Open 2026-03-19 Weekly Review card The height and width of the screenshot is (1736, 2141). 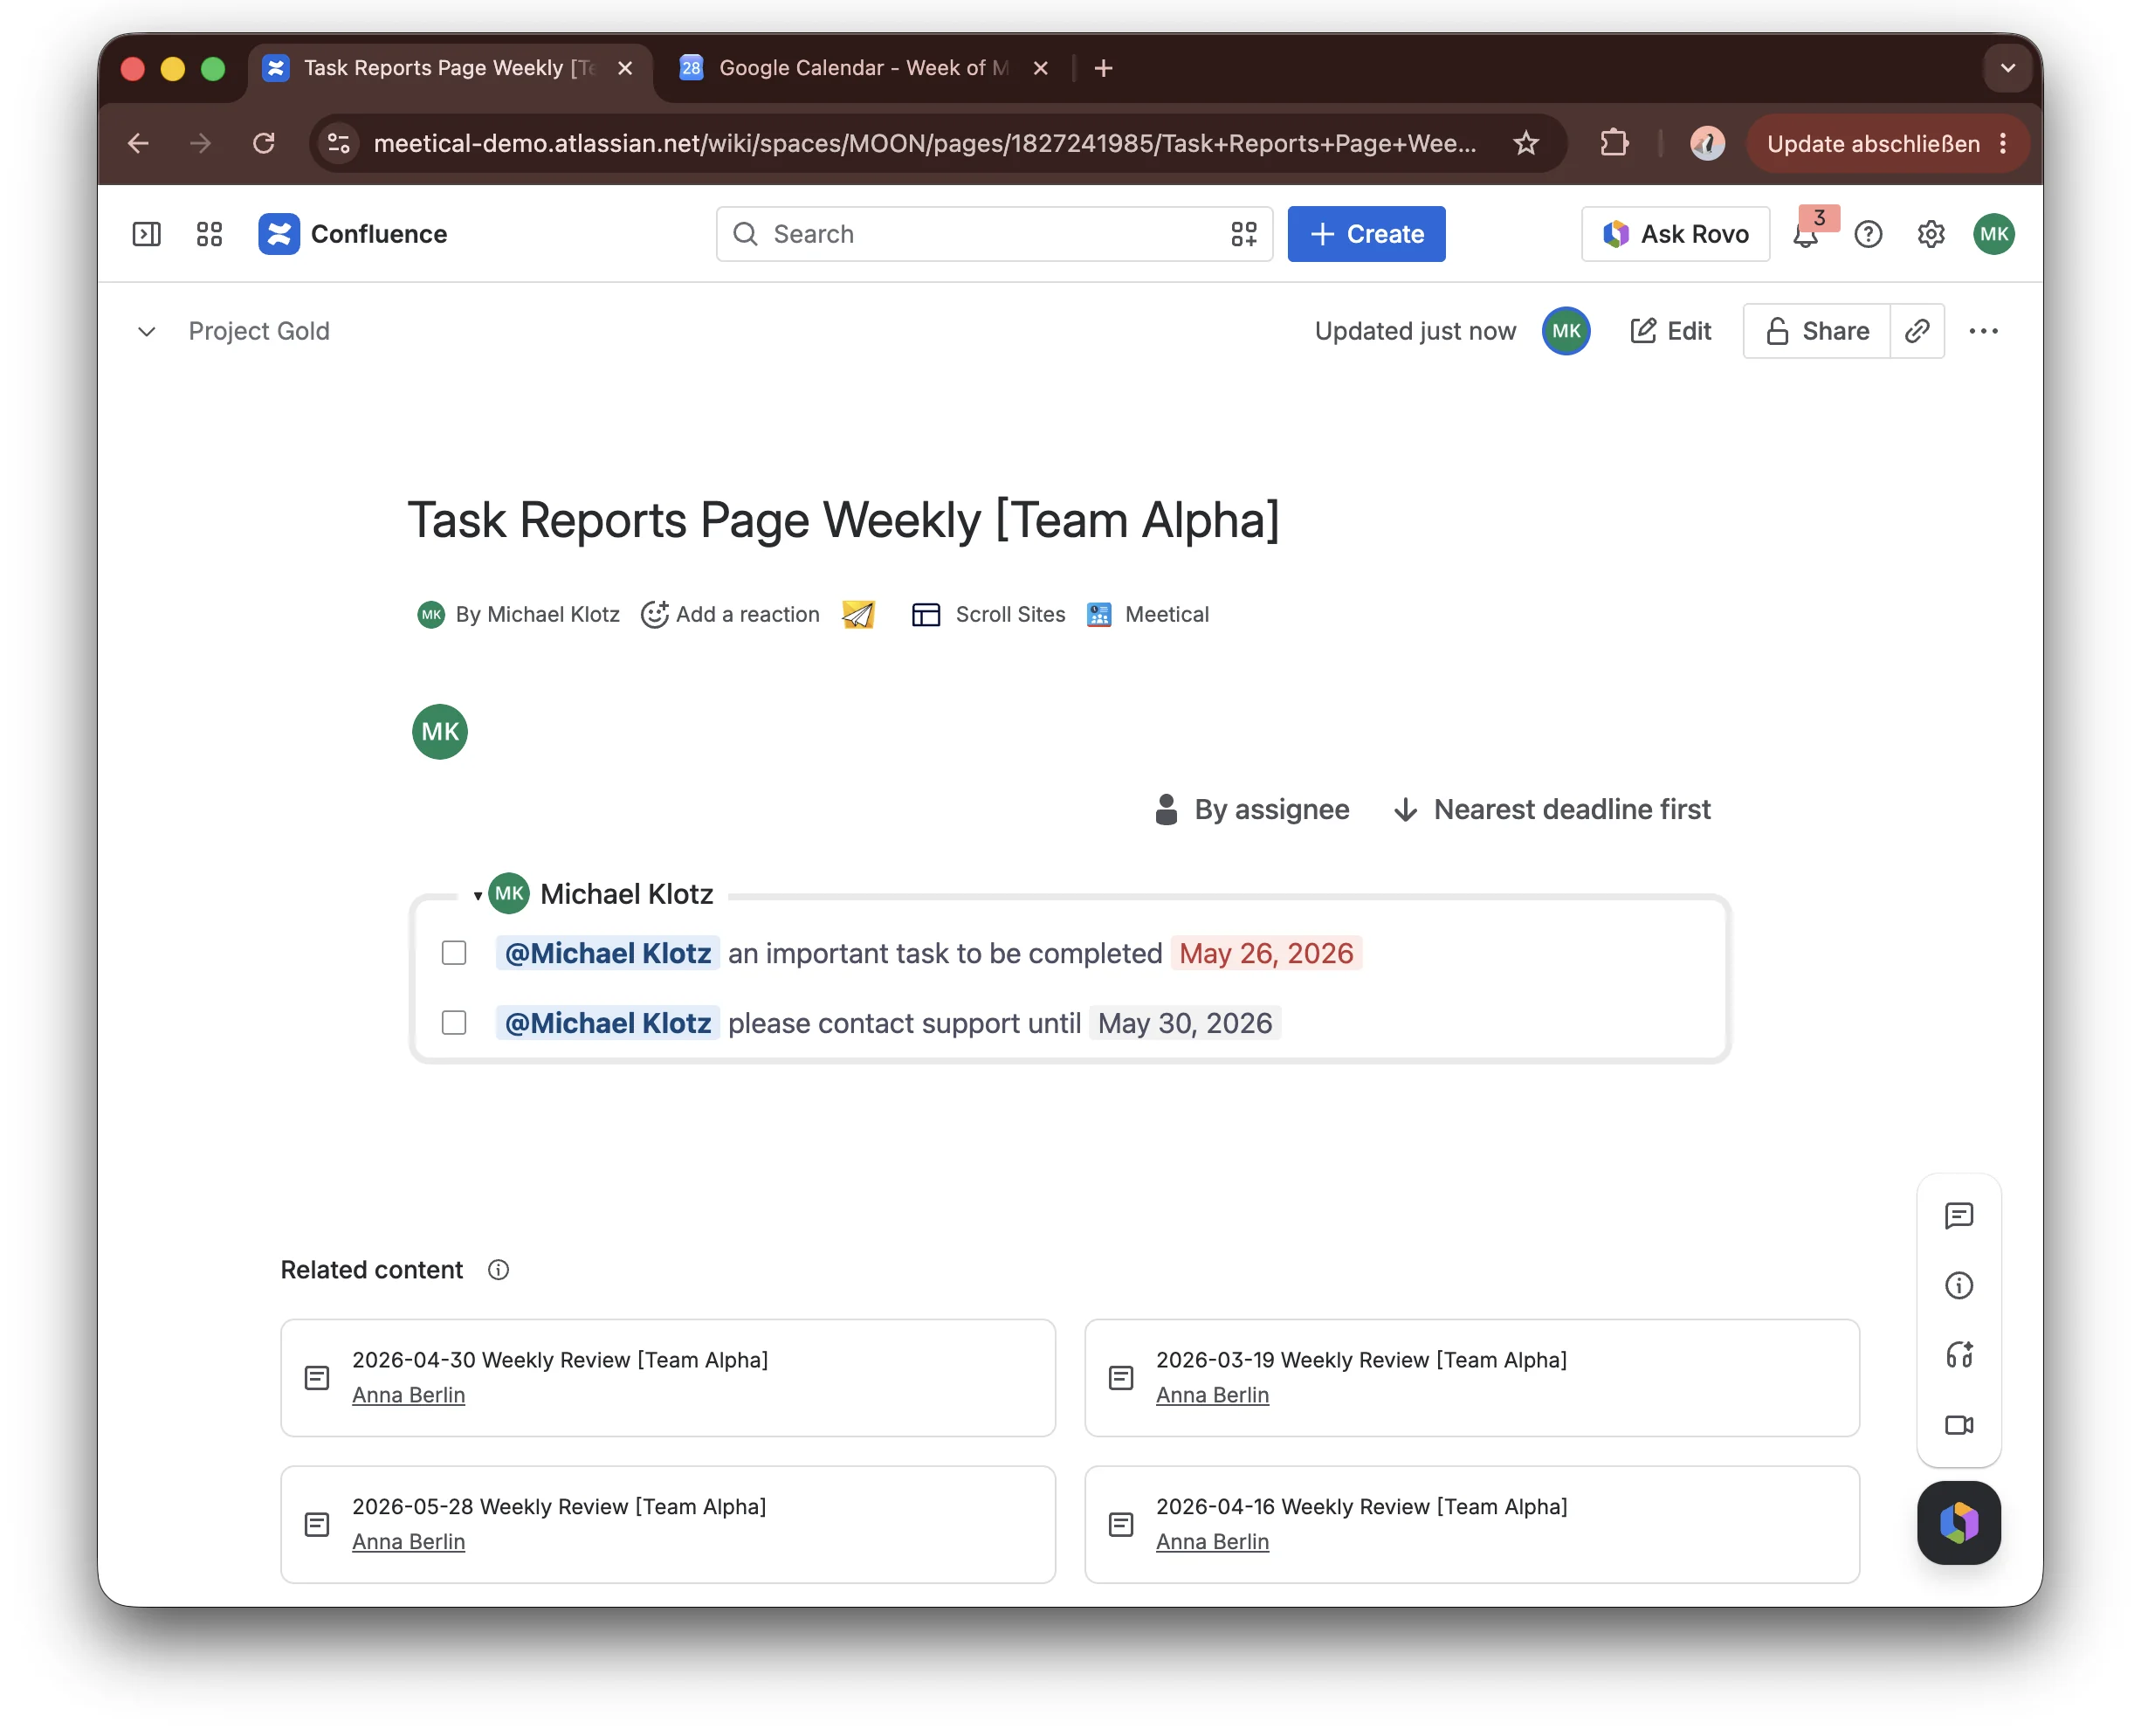point(1472,1377)
